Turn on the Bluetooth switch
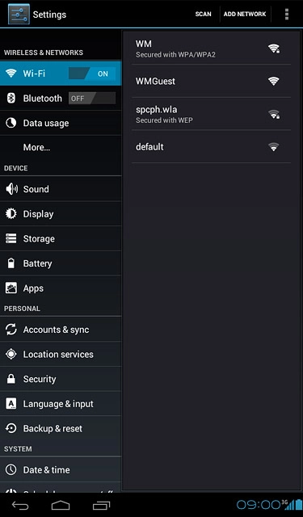The image size is (303, 517). 92,99
